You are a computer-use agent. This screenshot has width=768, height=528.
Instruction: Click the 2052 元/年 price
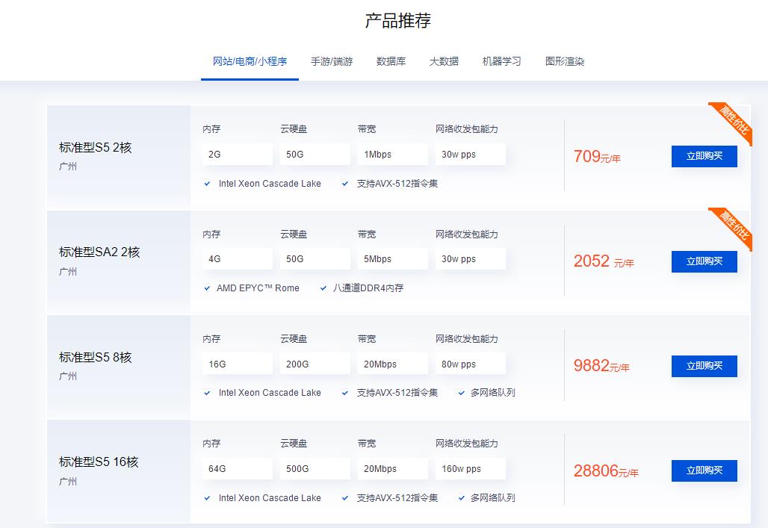coord(604,261)
